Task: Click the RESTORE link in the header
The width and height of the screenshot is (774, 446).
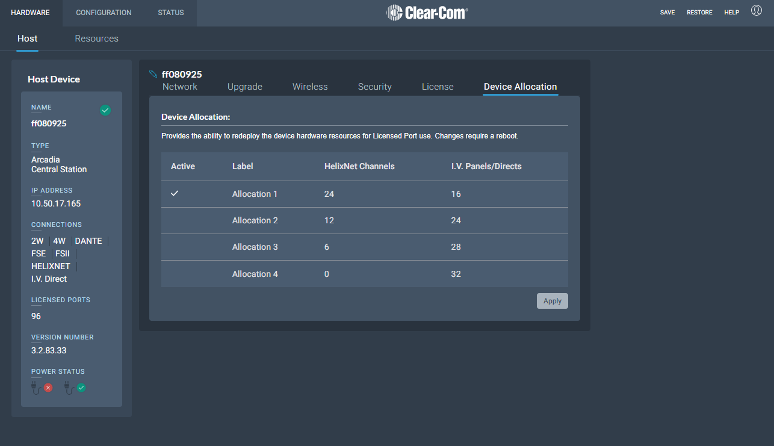Action: click(699, 12)
